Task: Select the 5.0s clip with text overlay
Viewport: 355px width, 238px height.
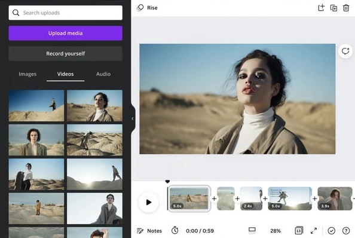Action: click(290, 199)
